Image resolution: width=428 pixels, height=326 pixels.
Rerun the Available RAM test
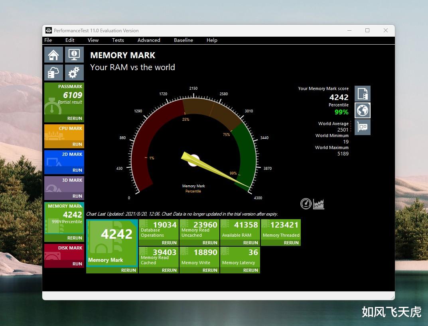[250, 243]
